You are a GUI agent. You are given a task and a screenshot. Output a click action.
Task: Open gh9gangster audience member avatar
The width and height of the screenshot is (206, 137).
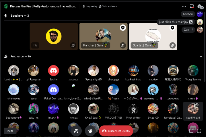(x=34, y=71)
